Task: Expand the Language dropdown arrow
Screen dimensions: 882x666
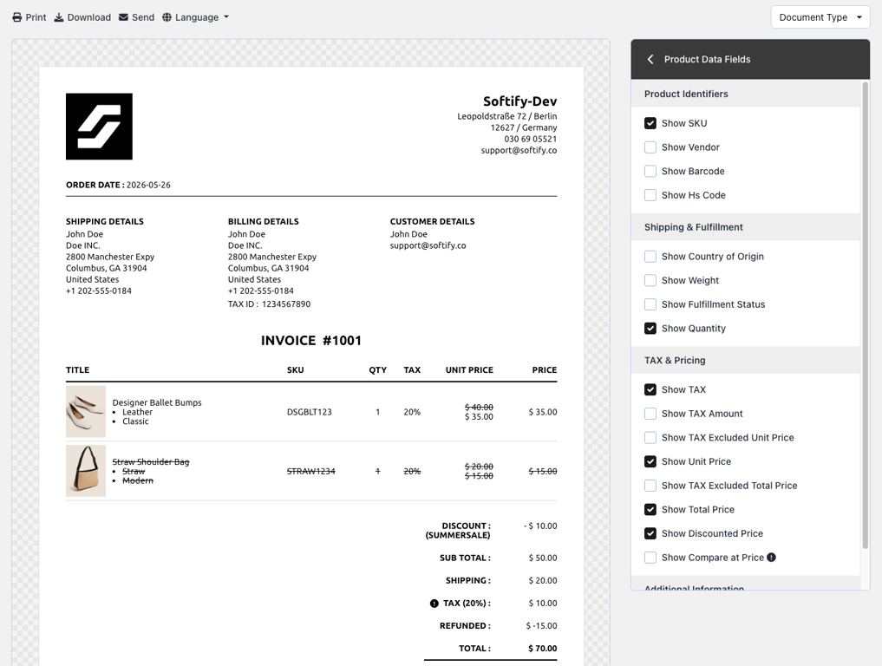Action: [226, 17]
